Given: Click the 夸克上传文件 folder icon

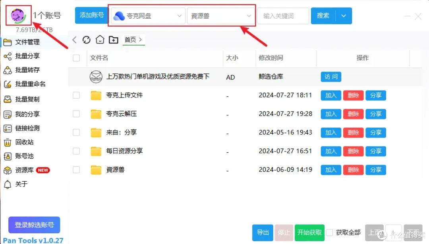Looking at the screenshot, I should [96, 95].
